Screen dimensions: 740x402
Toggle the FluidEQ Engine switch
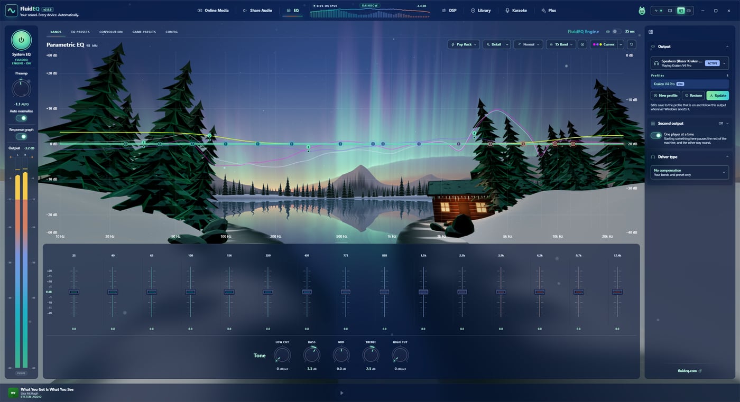click(x=616, y=32)
